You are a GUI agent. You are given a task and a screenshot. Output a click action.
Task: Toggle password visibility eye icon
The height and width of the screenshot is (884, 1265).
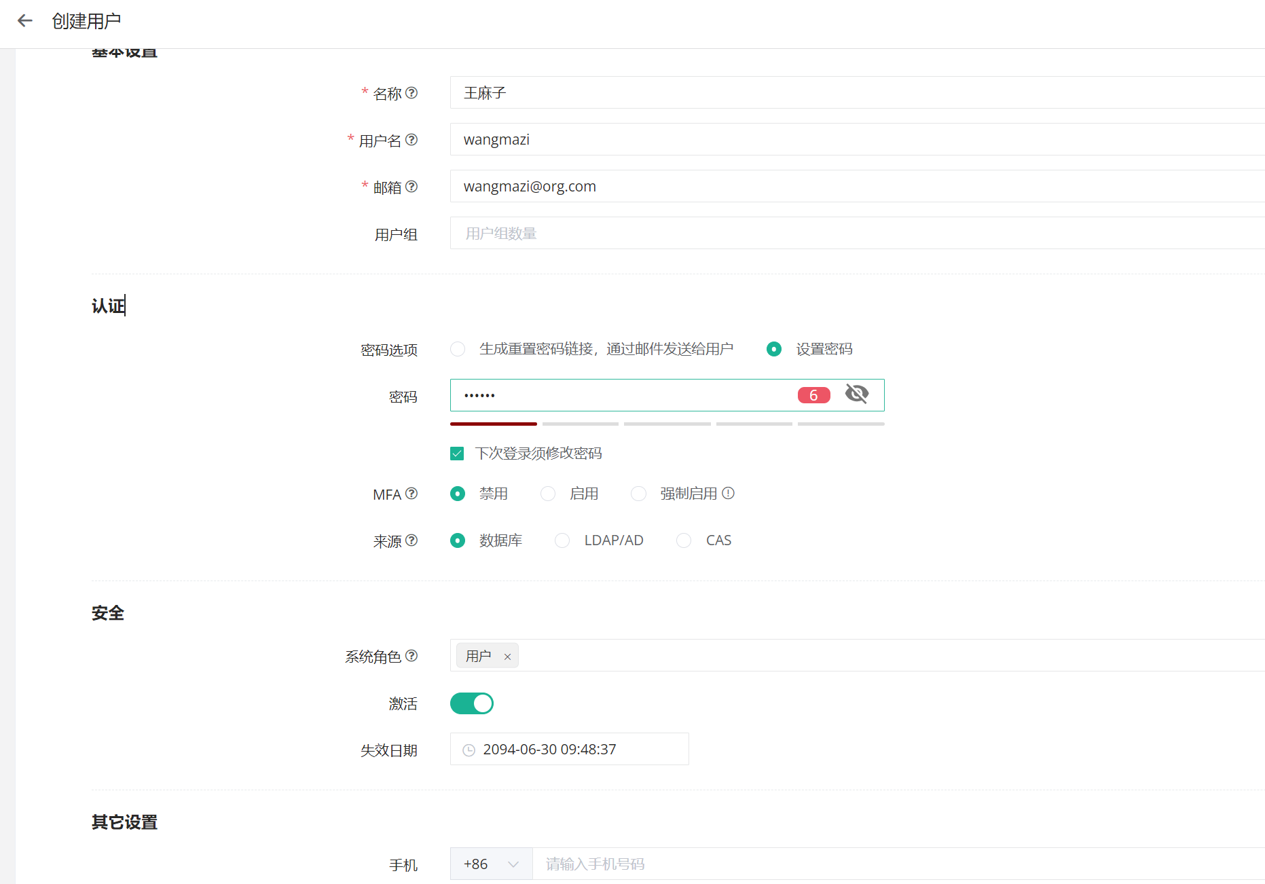pyautogui.click(x=856, y=394)
